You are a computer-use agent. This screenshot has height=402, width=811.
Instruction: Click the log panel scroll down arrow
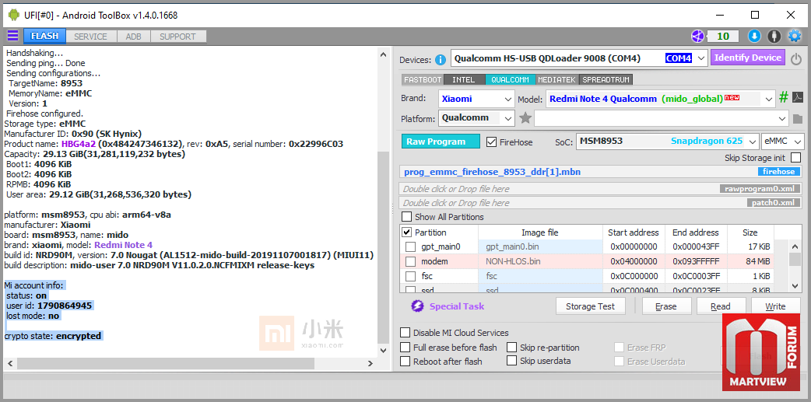[x=383, y=351]
